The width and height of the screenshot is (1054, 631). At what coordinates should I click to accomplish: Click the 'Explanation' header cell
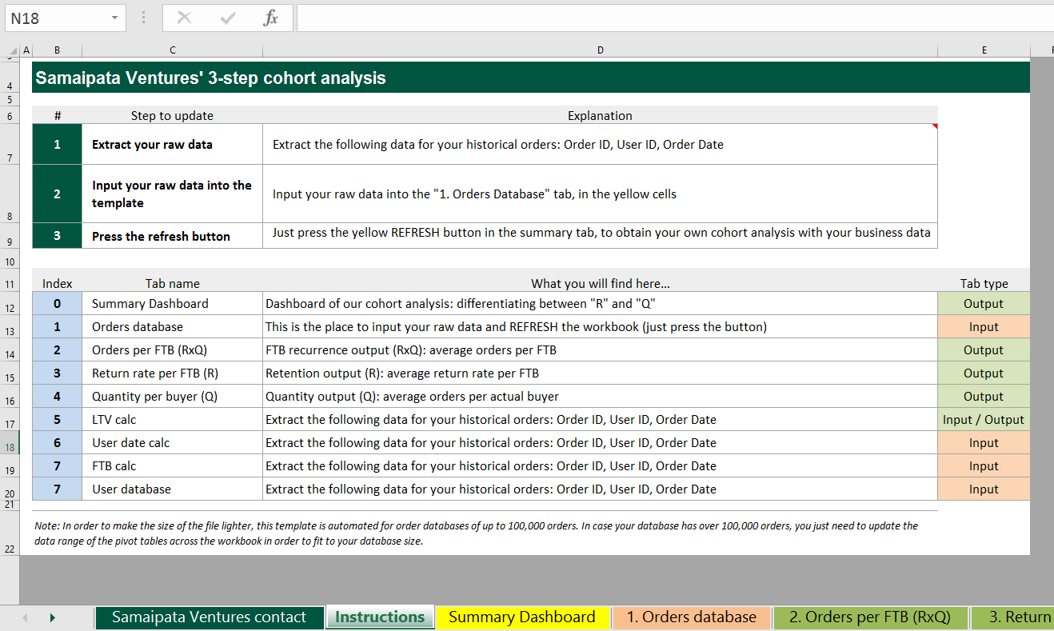click(x=600, y=116)
